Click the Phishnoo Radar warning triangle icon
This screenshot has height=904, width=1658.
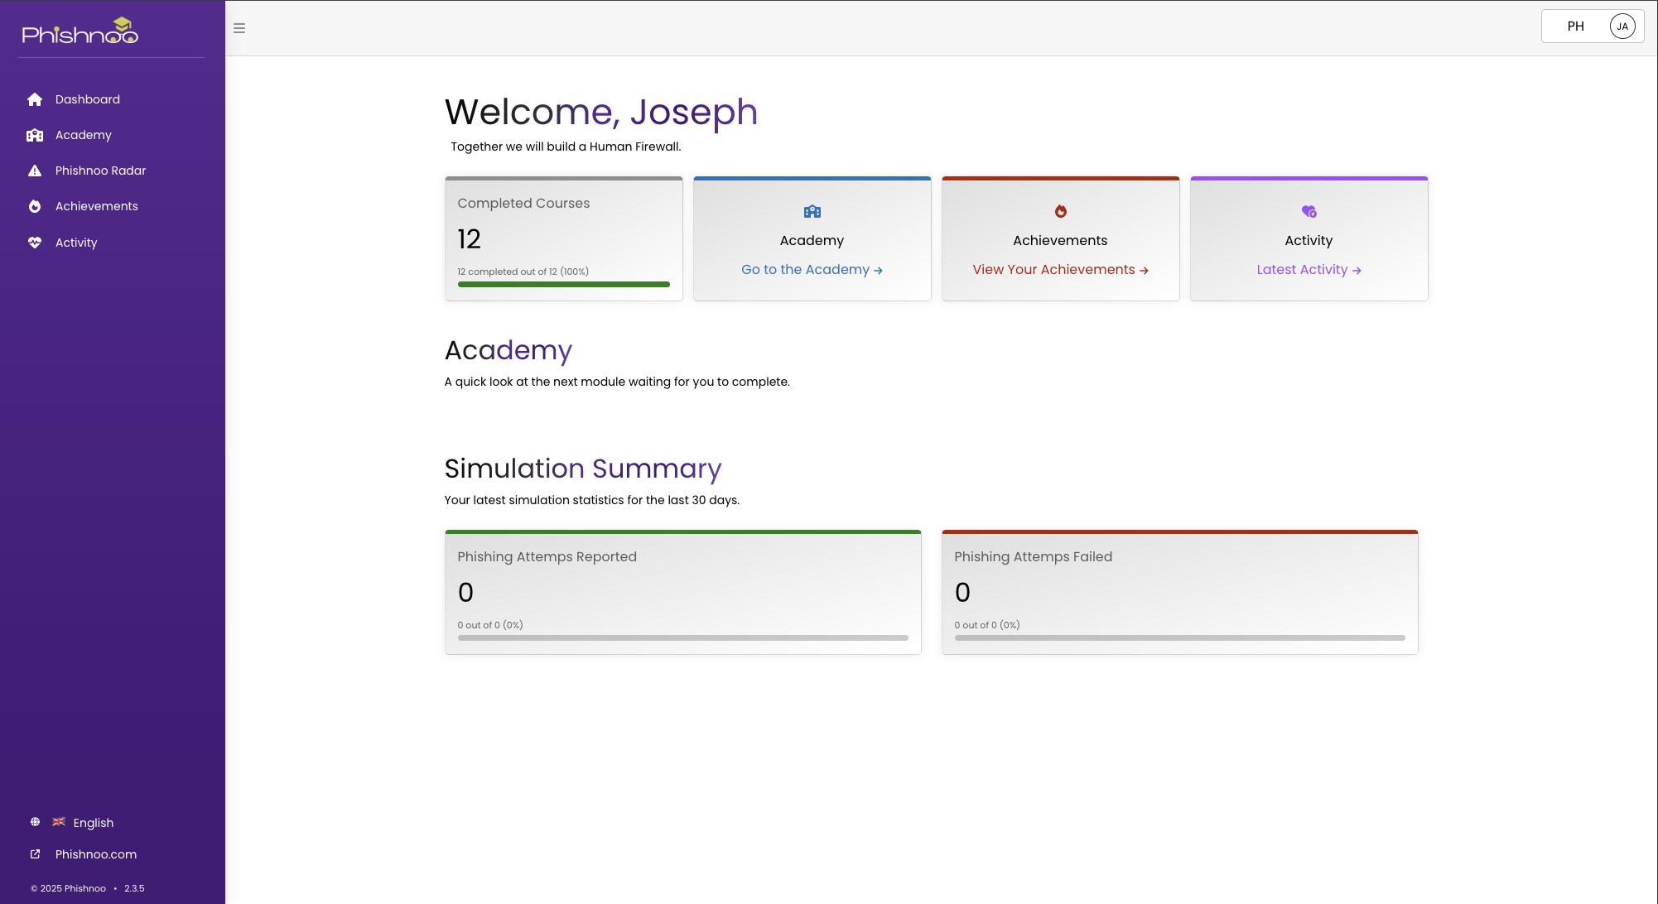point(35,171)
